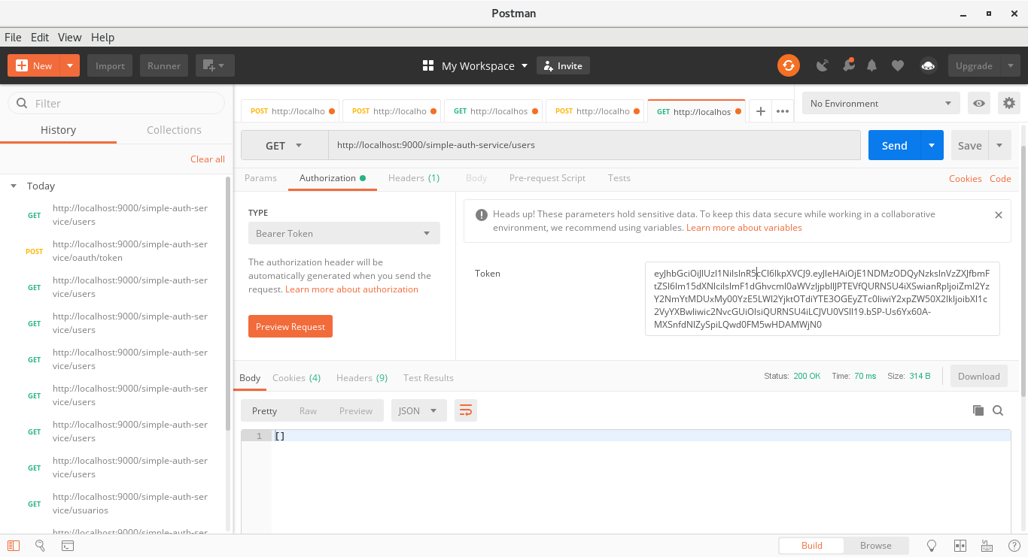Image resolution: width=1028 pixels, height=557 pixels.
Task: Open the environment quick look eye icon
Action: [x=979, y=103]
